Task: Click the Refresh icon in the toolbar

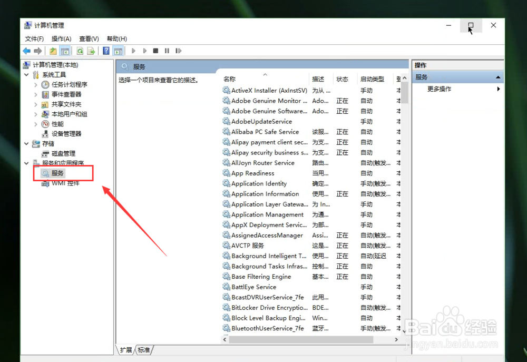Action: click(x=80, y=51)
